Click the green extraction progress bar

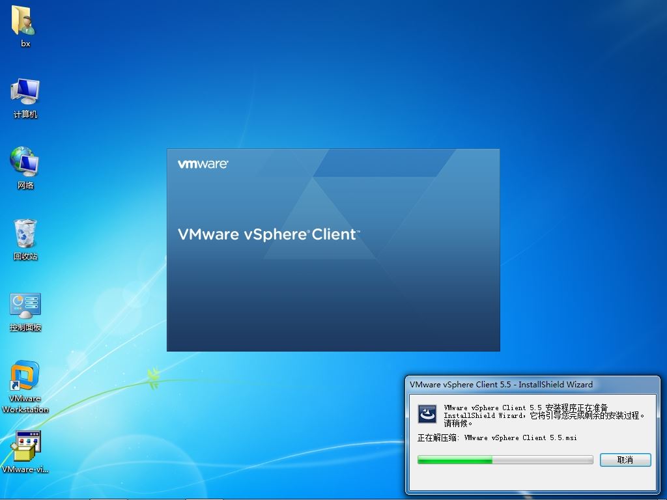(x=505, y=460)
